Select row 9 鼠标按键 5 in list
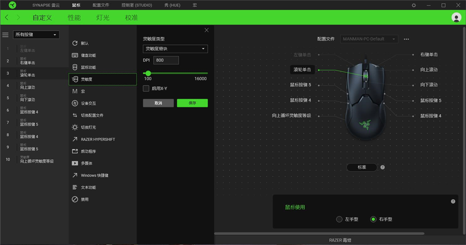This screenshot has height=245, width=466. (34, 147)
